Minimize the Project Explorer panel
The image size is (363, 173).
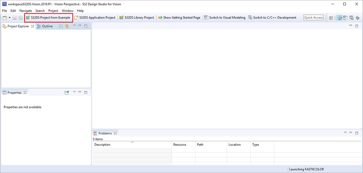tap(80, 25)
